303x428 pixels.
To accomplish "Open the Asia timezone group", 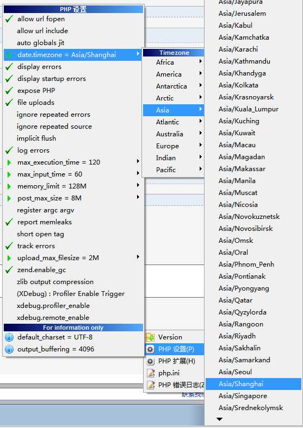I will (174, 110).
